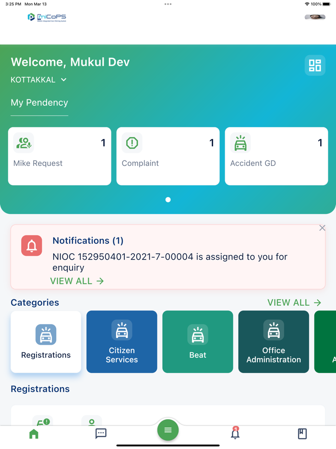Tap the user profile avatar
Screen dimensions: 336x449
click(x=315, y=17)
